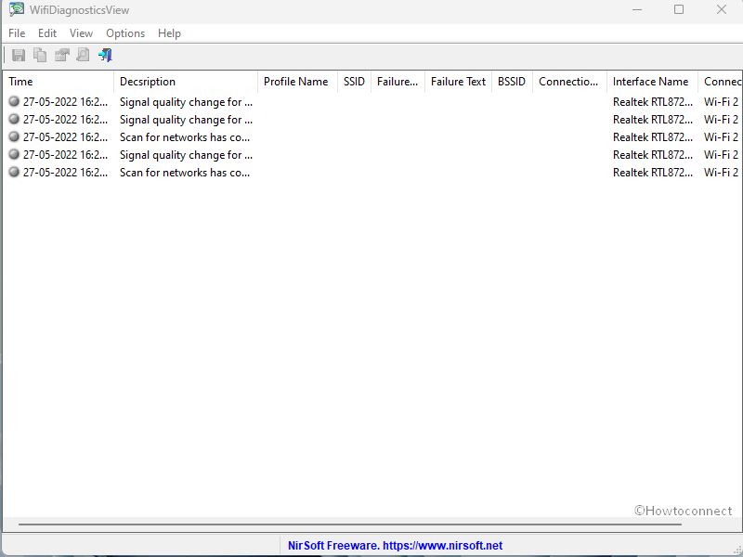This screenshot has height=557, width=743.
Task: Open the Options menu
Action: [x=125, y=33]
